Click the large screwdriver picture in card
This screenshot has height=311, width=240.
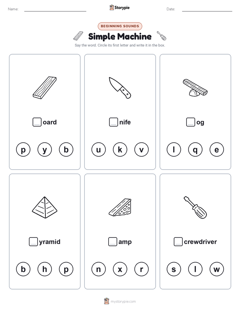tap(195, 207)
